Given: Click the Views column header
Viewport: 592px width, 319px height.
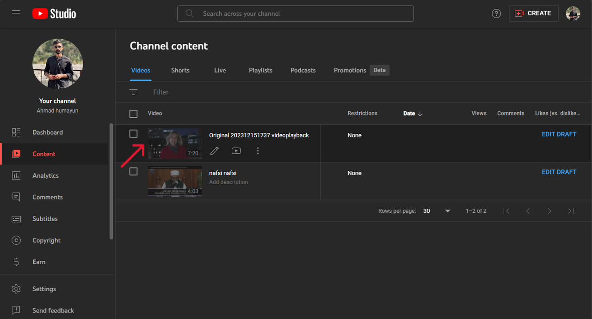Looking at the screenshot, I should coord(479,114).
